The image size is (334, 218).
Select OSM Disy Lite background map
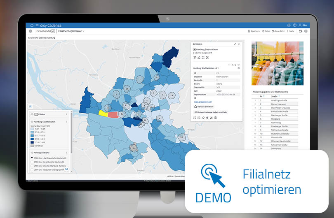(32, 158)
